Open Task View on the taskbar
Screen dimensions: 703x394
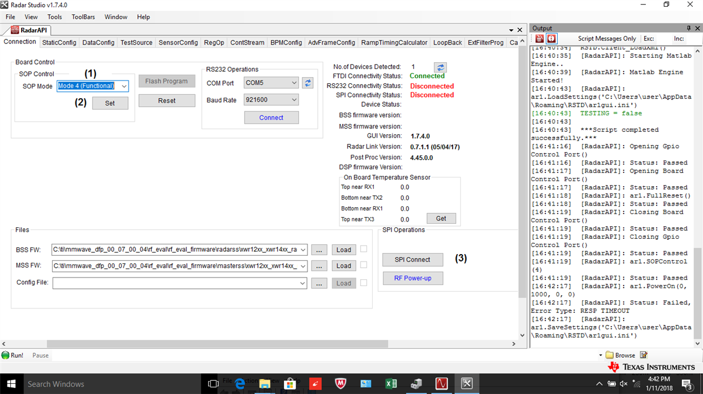[x=213, y=384]
